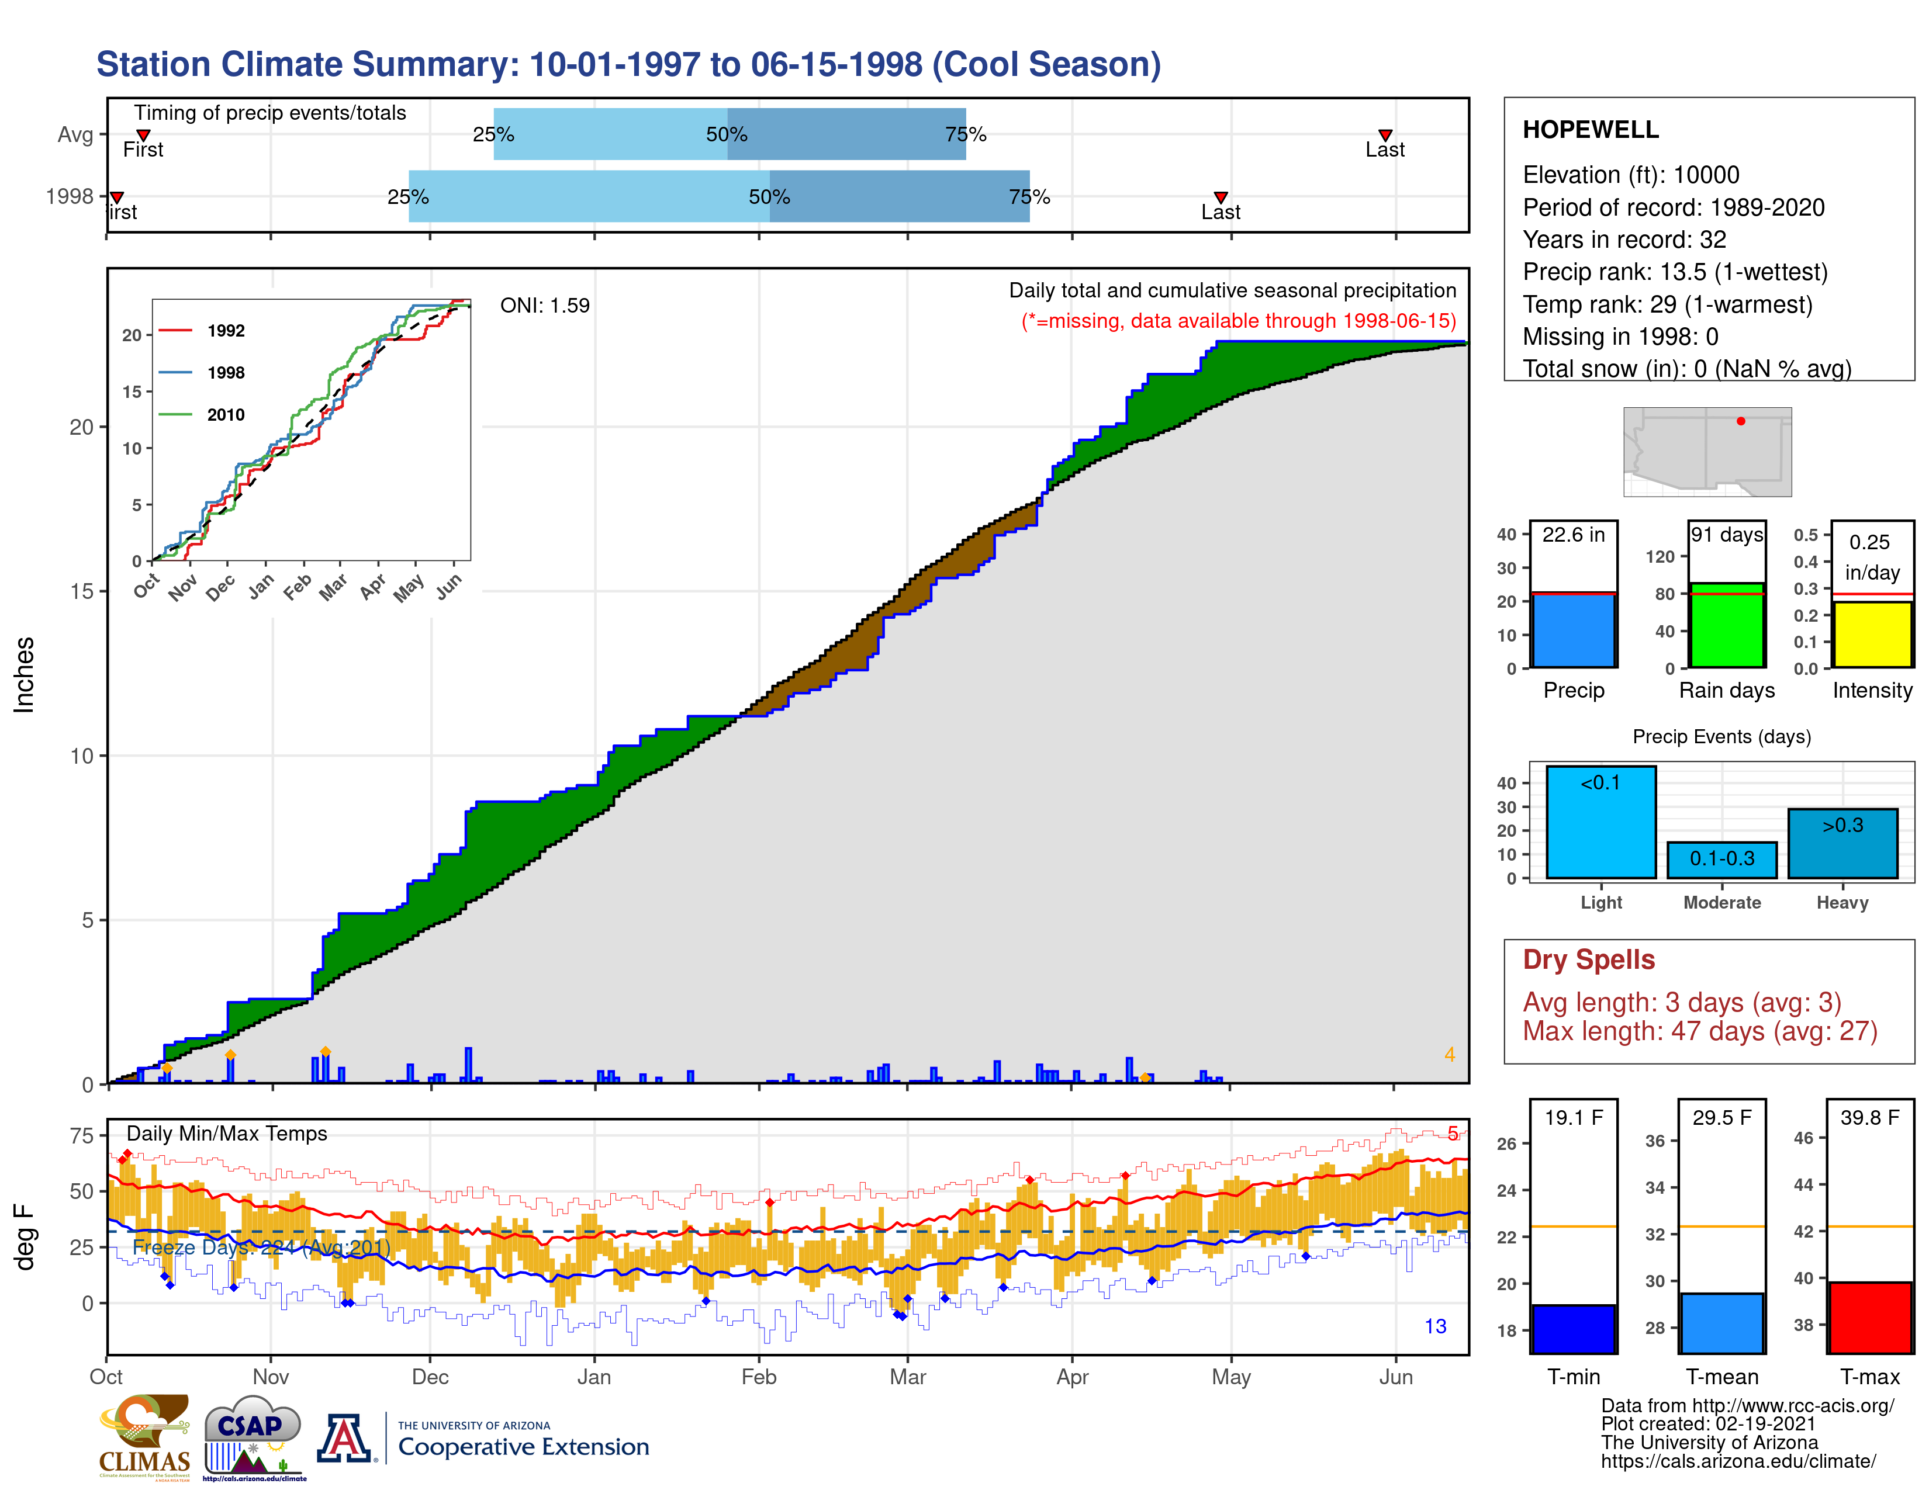Image resolution: width=1929 pixels, height=1490 pixels.
Task: Click the 'Jan' main x-axis label
Action: (x=593, y=1377)
